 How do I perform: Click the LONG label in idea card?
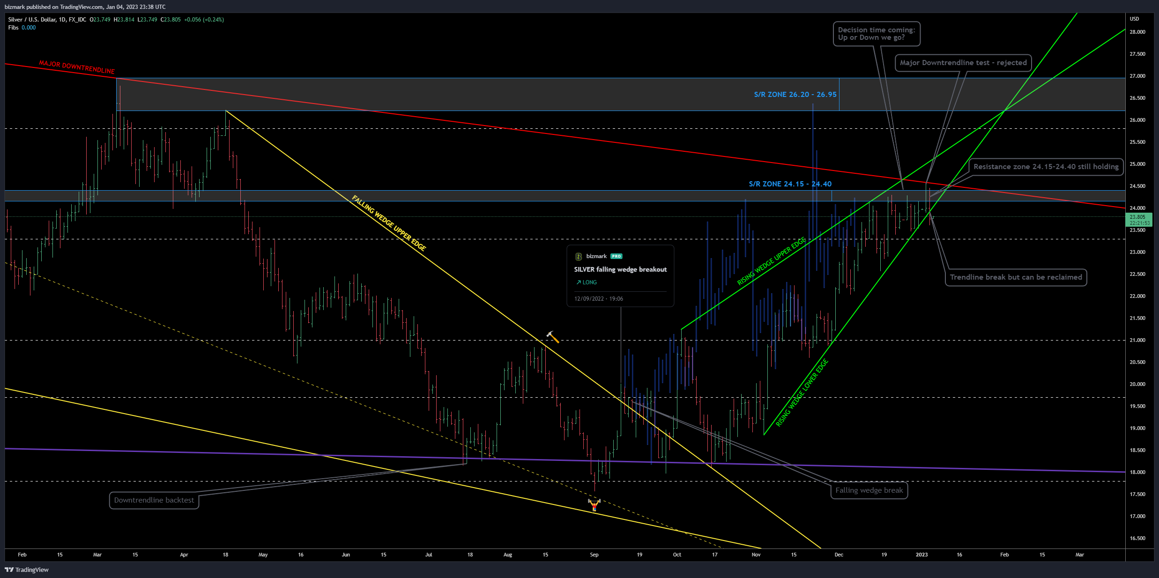tap(587, 282)
